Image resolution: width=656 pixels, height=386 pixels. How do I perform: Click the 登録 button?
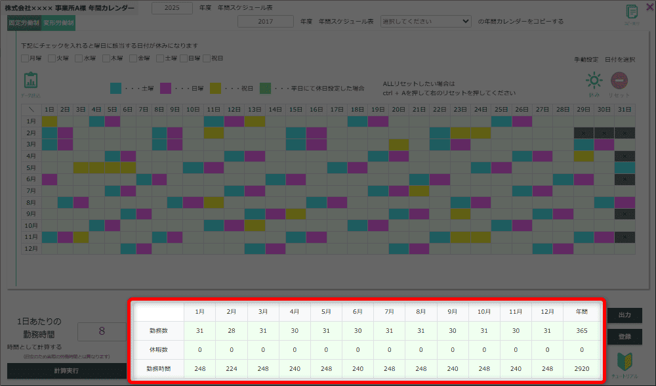pyautogui.click(x=625, y=337)
